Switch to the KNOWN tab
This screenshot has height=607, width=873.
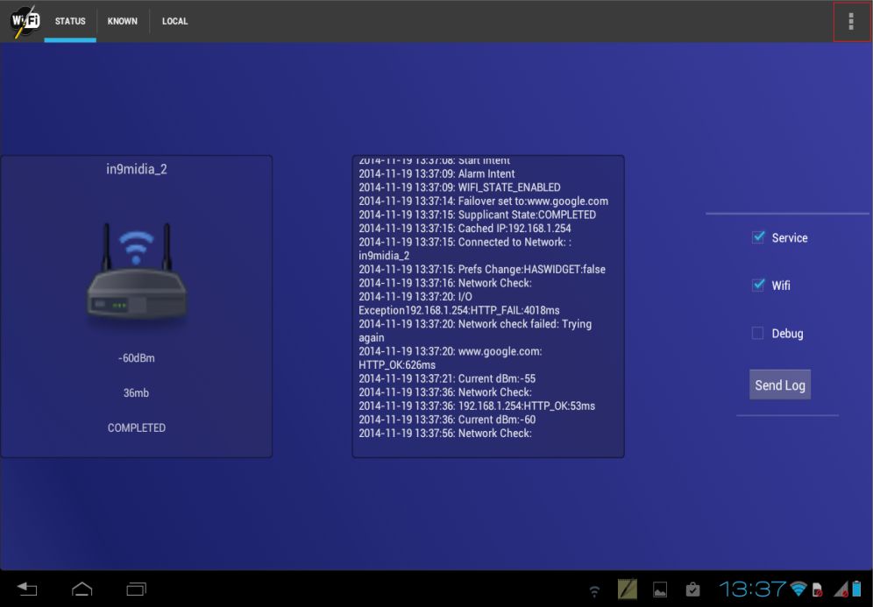coord(122,21)
